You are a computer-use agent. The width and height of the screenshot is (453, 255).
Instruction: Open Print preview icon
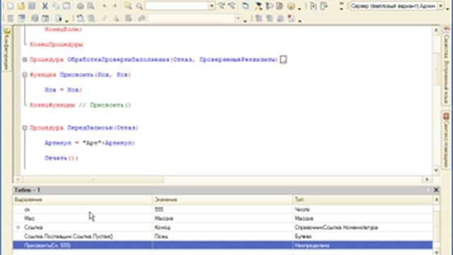(91, 6)
